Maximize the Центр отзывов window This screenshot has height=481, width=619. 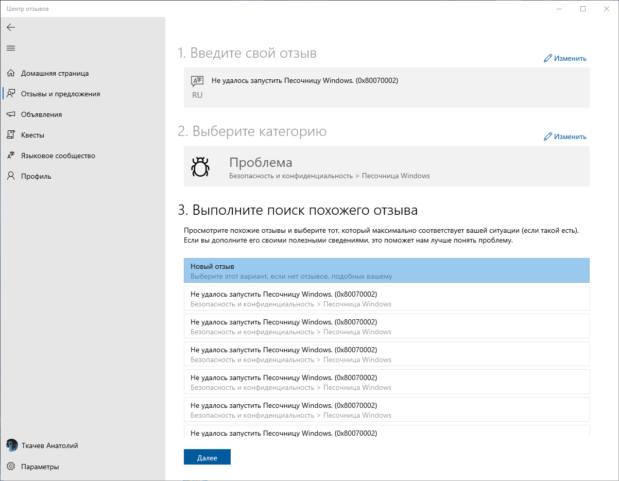[583, 9]
